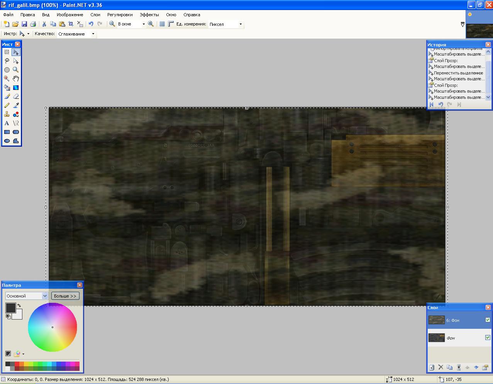Screen dimensions: 493x384
Task: Select the Eraser tool
Action: pos(16,96)
